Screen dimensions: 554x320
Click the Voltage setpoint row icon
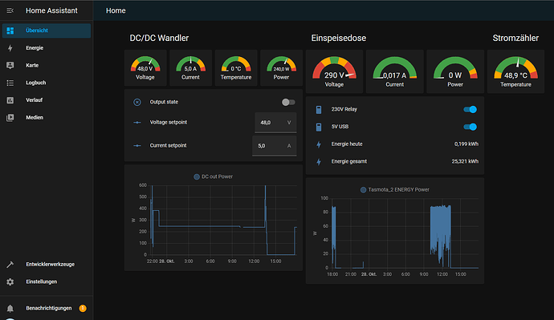point(137,123)
